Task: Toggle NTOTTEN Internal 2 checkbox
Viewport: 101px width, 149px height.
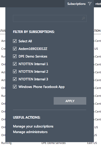Action: [15, 71]
